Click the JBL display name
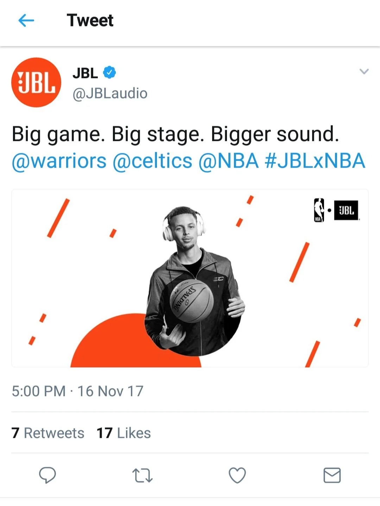Screen dimensions: 380x506 (85, 73)
